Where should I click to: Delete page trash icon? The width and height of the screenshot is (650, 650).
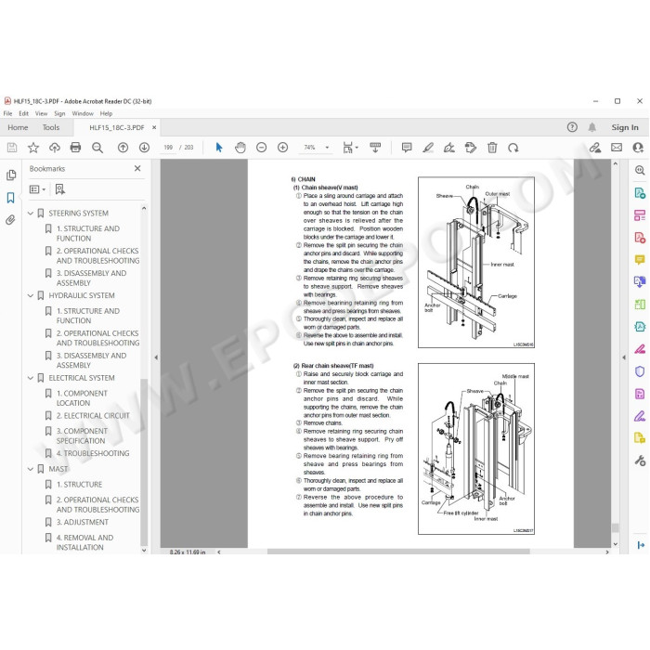(x=492, y=148)
